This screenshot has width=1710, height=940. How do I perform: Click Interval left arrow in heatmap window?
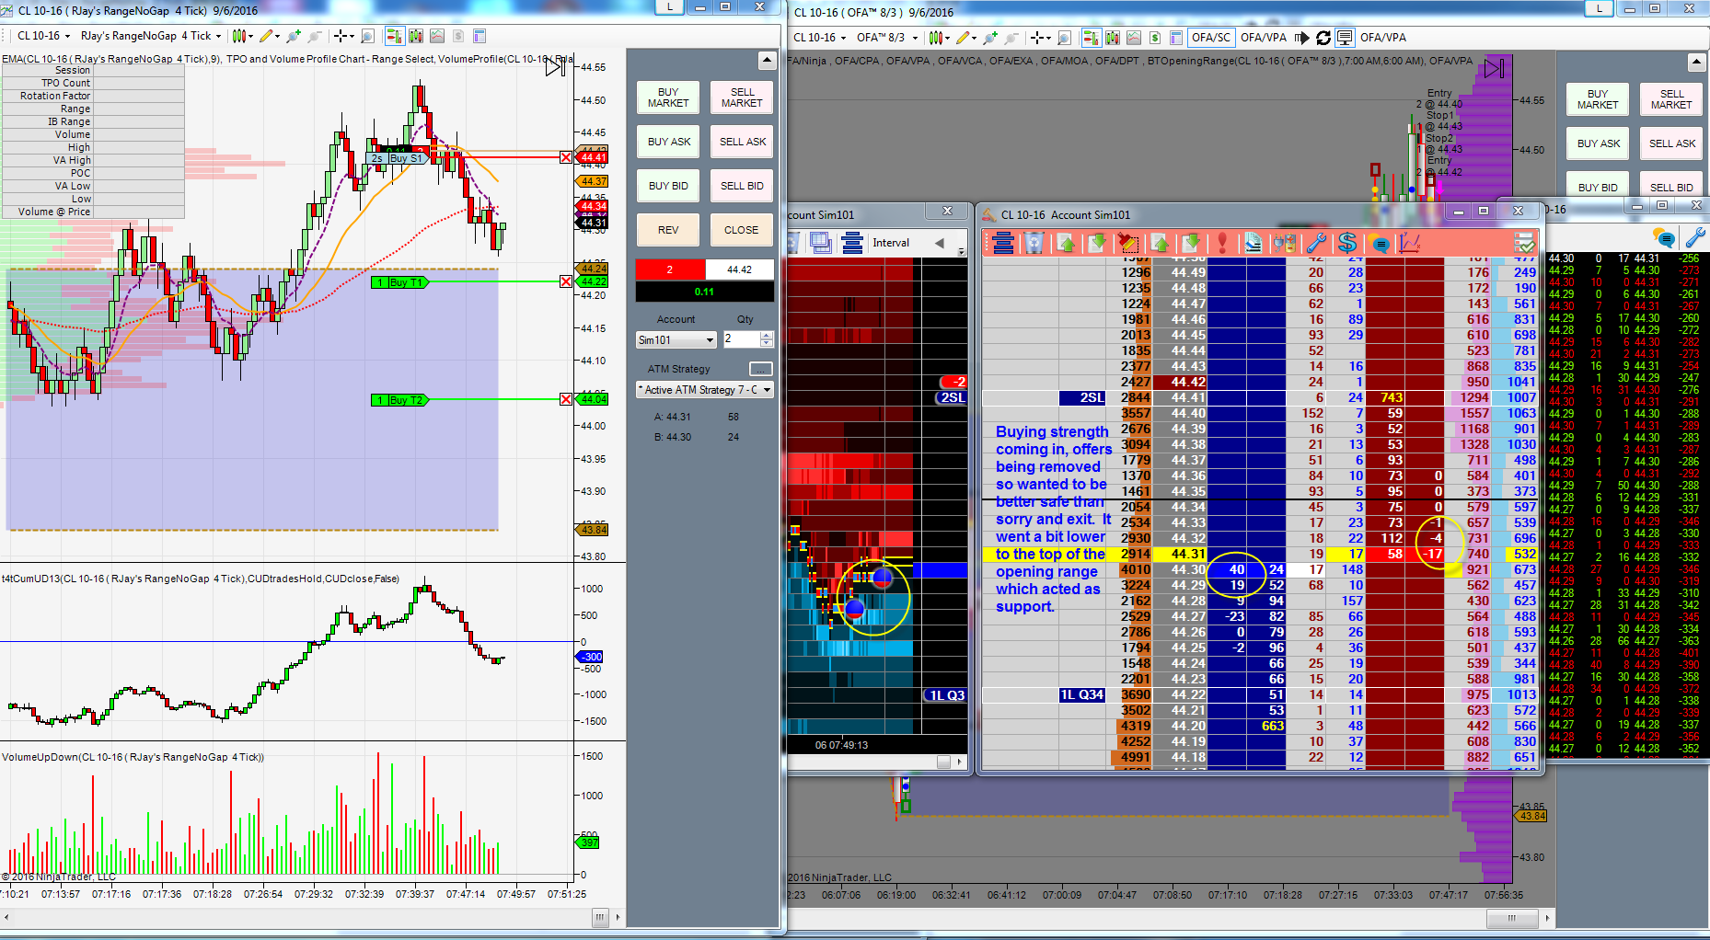click(x=939, y=243)
